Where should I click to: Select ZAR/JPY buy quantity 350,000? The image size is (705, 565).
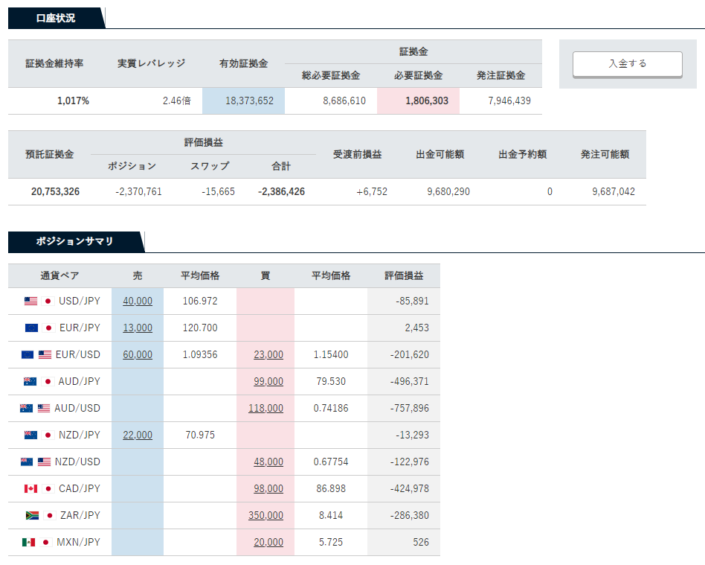coord(265,515)
